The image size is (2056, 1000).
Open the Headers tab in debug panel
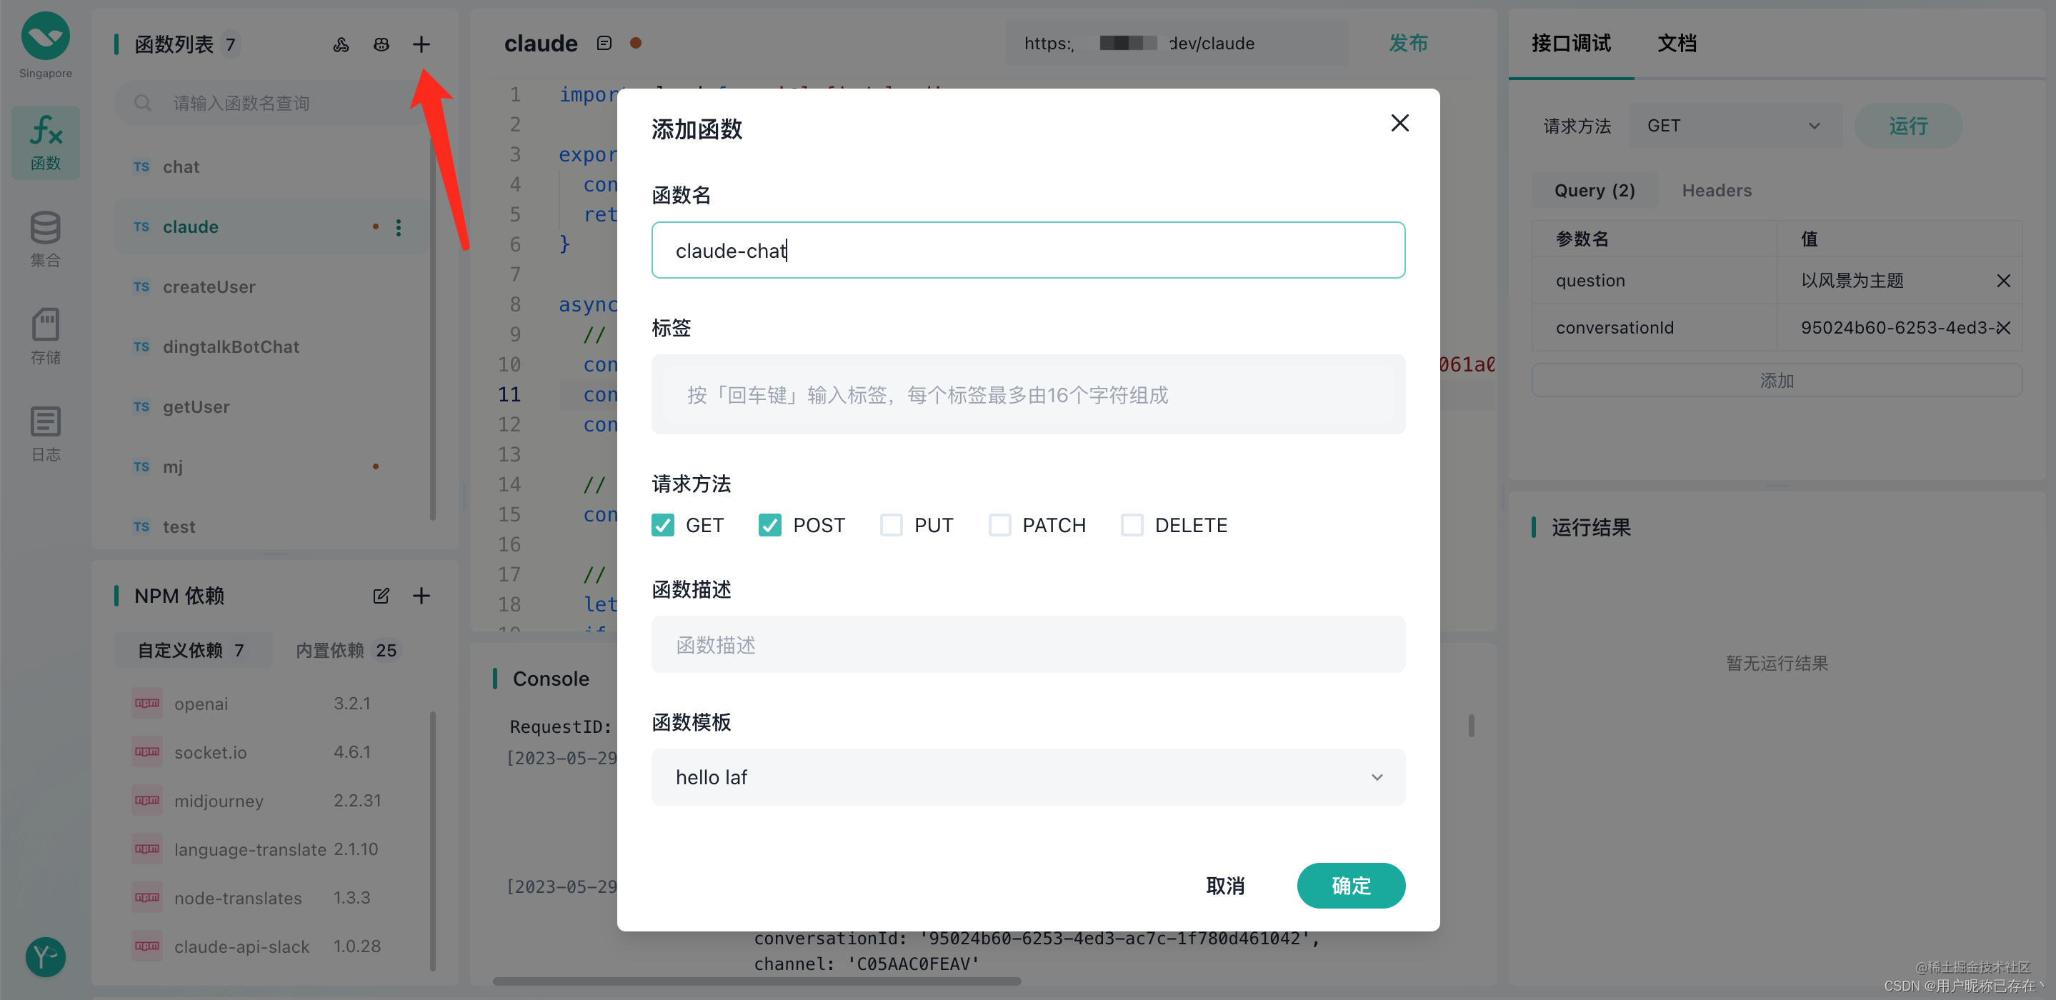point(1716,190)
